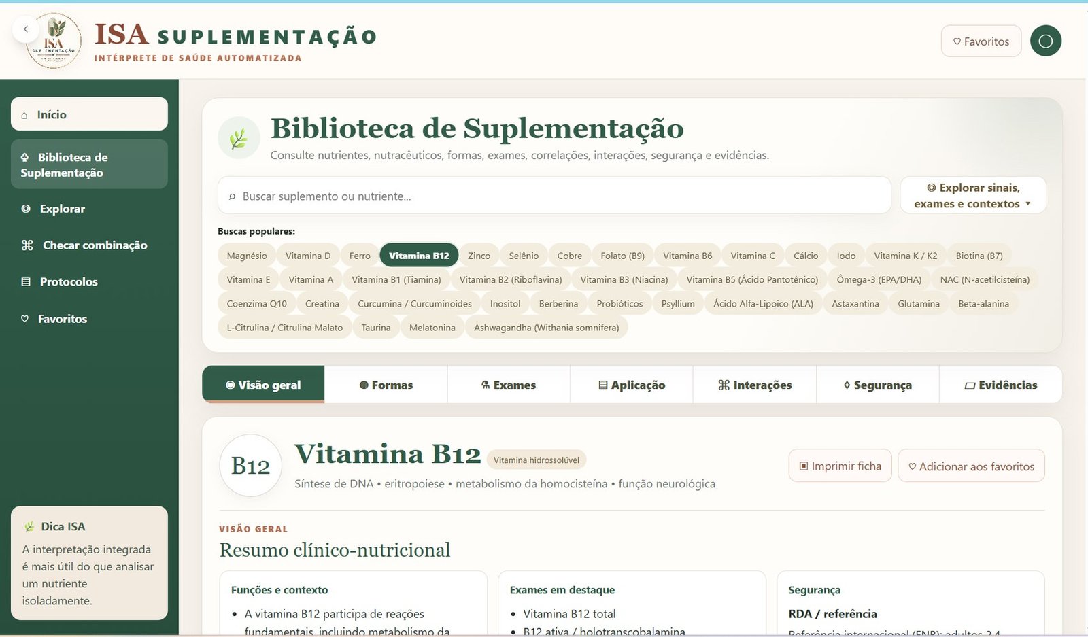Choose the Zinco chip

click(479, 256)
